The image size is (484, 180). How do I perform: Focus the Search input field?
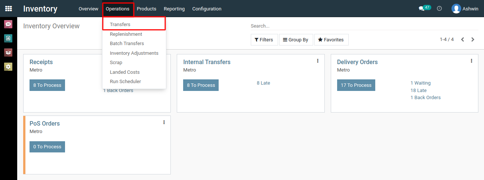364,26
